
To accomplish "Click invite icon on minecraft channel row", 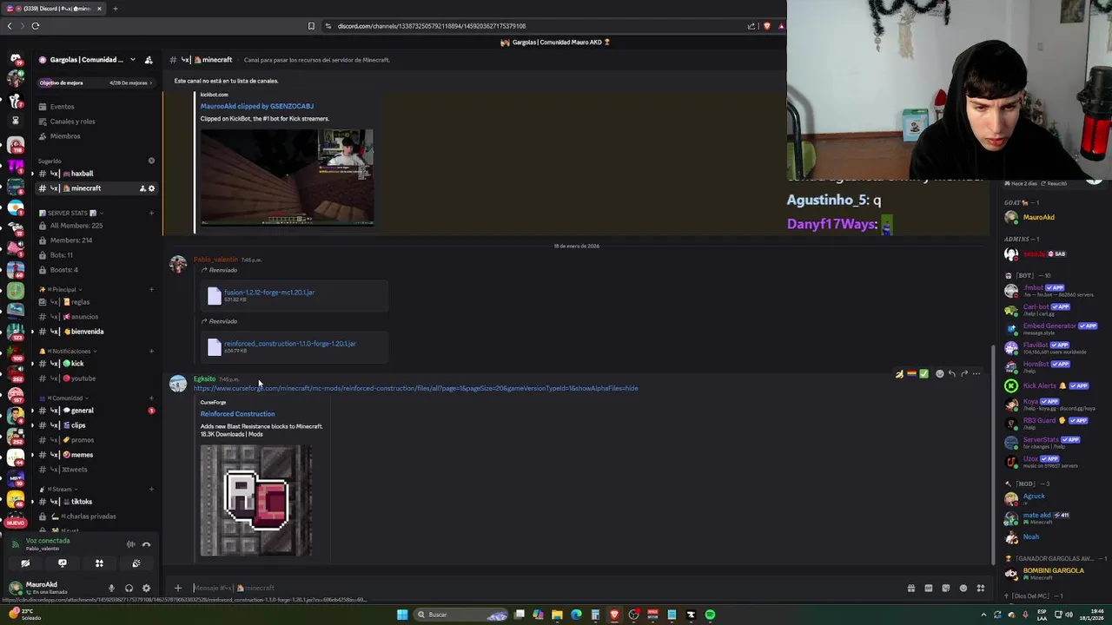I will tap(142, 188).
